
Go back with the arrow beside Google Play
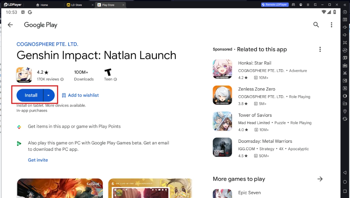pyautogui.click(x=10, y=25)
